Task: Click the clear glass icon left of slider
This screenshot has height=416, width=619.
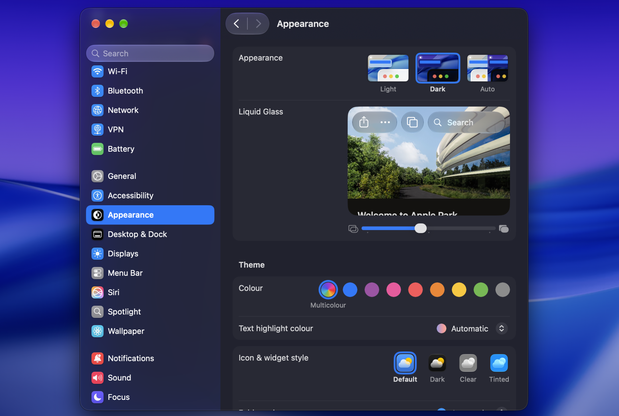Action: click(x=353, y=229)
